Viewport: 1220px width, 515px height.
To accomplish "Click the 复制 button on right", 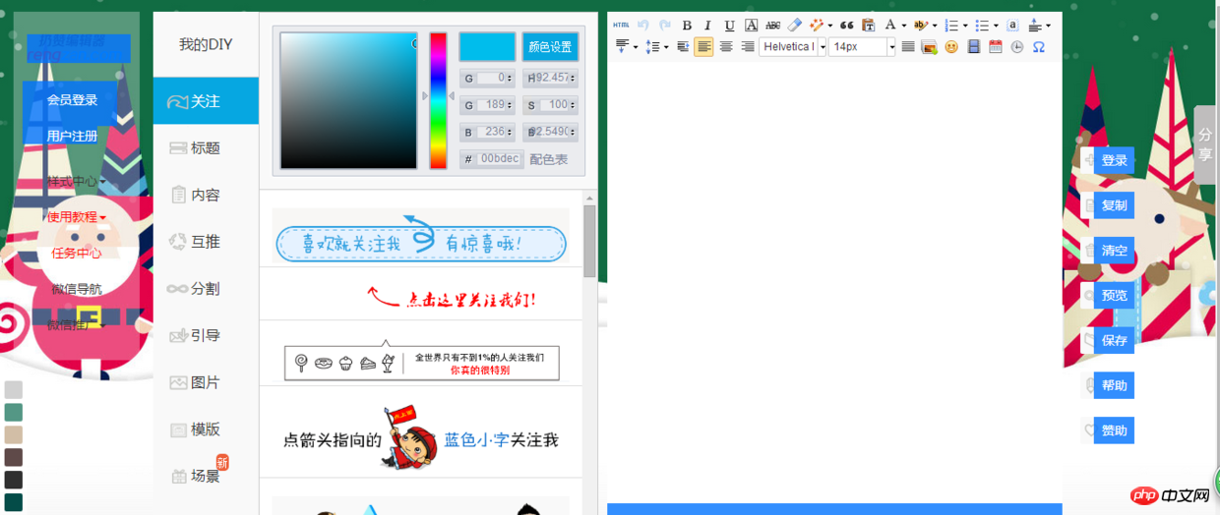I will pyautogui.click(x=1115, y=205).
